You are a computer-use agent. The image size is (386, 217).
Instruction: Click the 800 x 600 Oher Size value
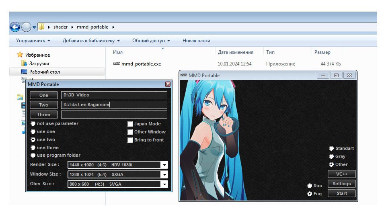coord(114,184)
